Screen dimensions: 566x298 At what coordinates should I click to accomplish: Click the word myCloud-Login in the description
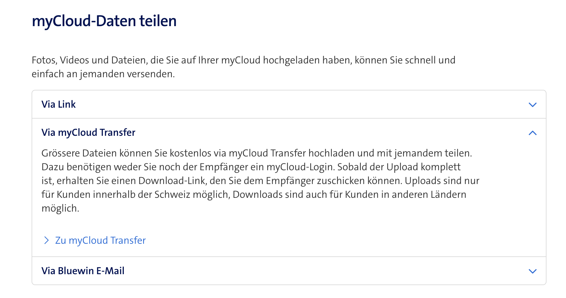pyautogui.click(x=301, y=167)
